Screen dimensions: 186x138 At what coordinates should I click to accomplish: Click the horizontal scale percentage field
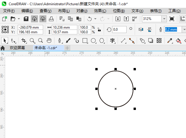85,27
